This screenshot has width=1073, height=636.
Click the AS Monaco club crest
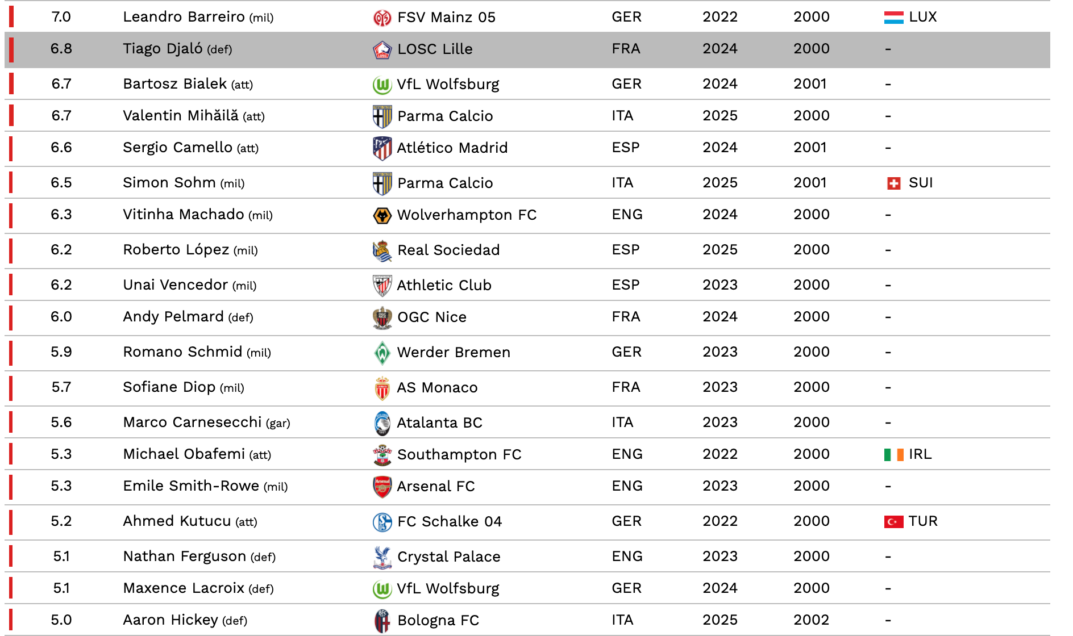[x=382, y=388]
